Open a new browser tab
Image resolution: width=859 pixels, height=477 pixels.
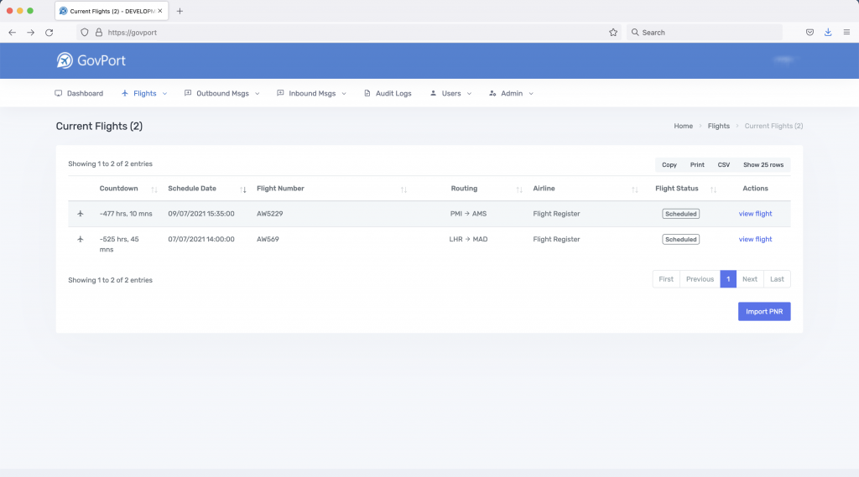click(180, 11)
